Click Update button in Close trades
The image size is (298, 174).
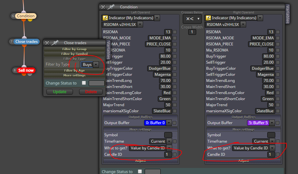coord(60,92)
